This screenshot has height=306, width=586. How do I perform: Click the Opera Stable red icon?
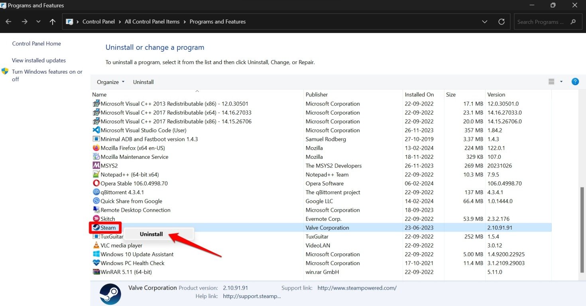[96, 183]
